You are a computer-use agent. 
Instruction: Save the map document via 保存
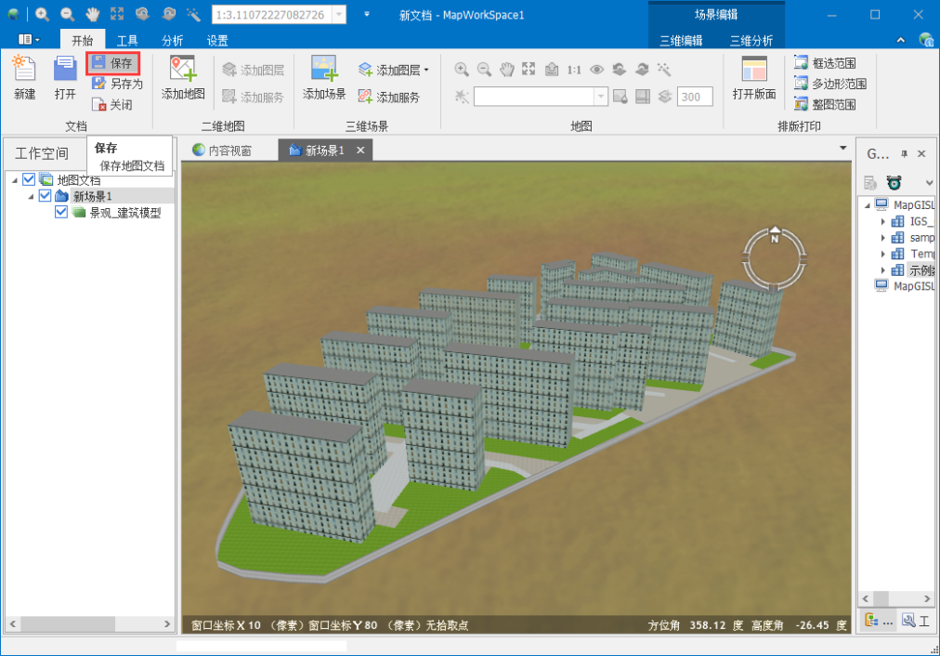tap(112, 63)
